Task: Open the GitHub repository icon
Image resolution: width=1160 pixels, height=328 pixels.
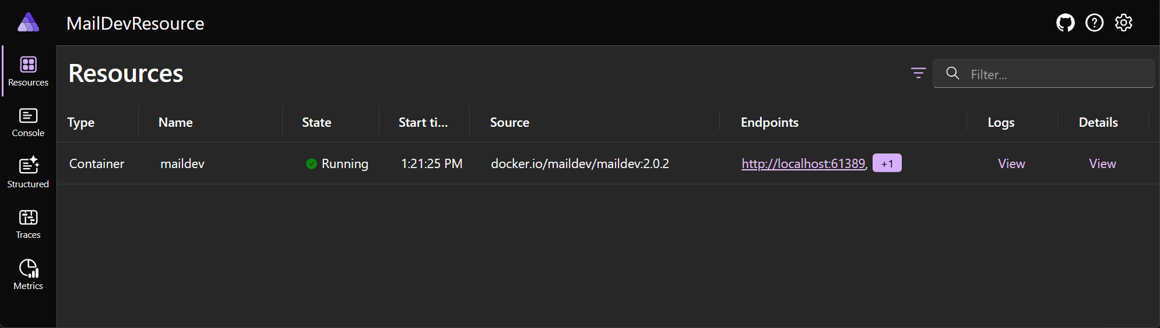Action: (x=1065, y=23)
